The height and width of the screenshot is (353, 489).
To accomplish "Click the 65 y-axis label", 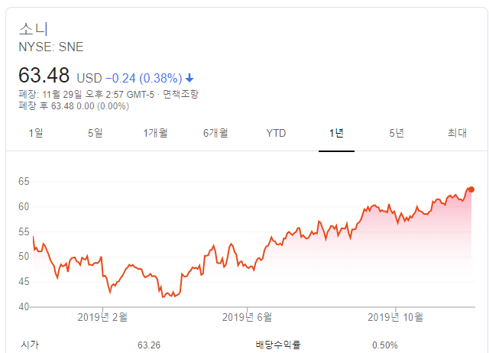I will pos(24,182).
